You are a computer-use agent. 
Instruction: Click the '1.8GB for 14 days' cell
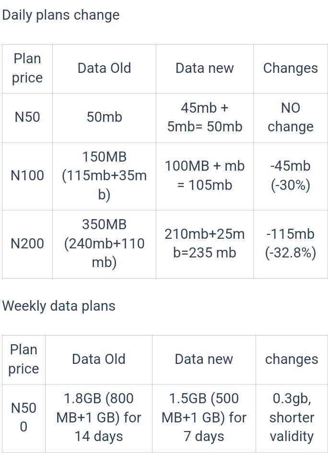(99, 418)
